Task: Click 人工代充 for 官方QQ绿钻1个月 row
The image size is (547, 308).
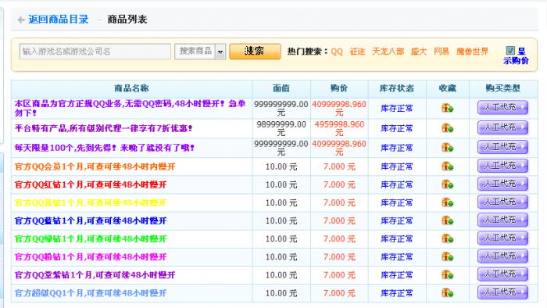Action: [502, 238]
